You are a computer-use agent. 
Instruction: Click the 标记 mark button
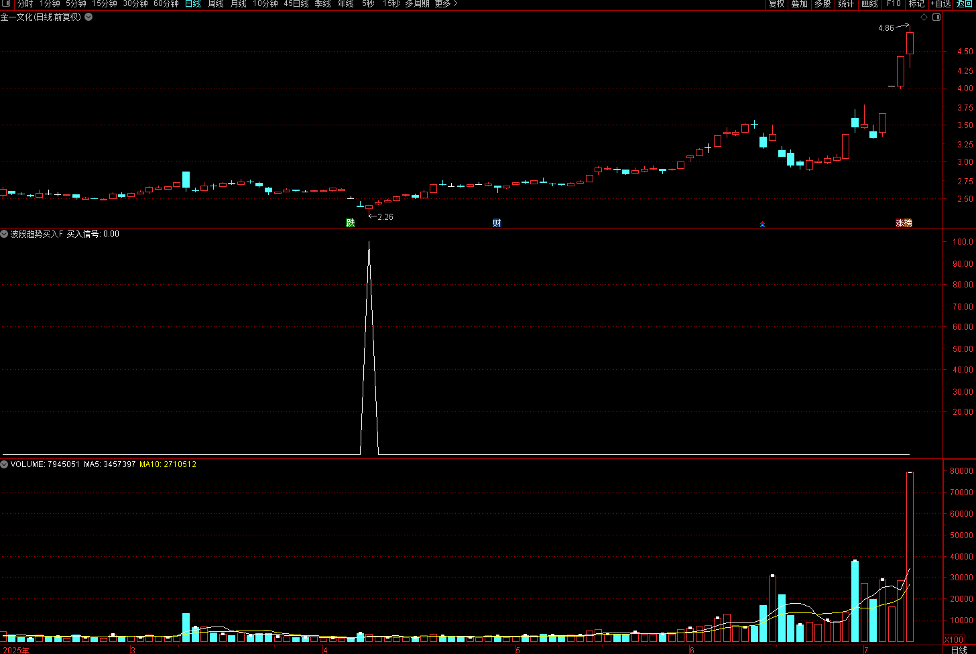(x=916, y=4)
